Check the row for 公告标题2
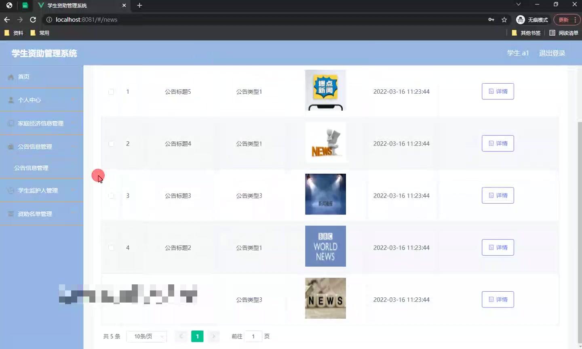The width and height of the screenshot is (582, 349). (x=111, y=248)
